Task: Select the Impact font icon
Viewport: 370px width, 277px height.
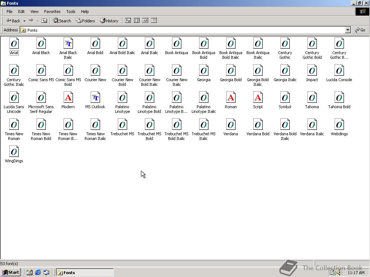Action: [x=312, y=73]
